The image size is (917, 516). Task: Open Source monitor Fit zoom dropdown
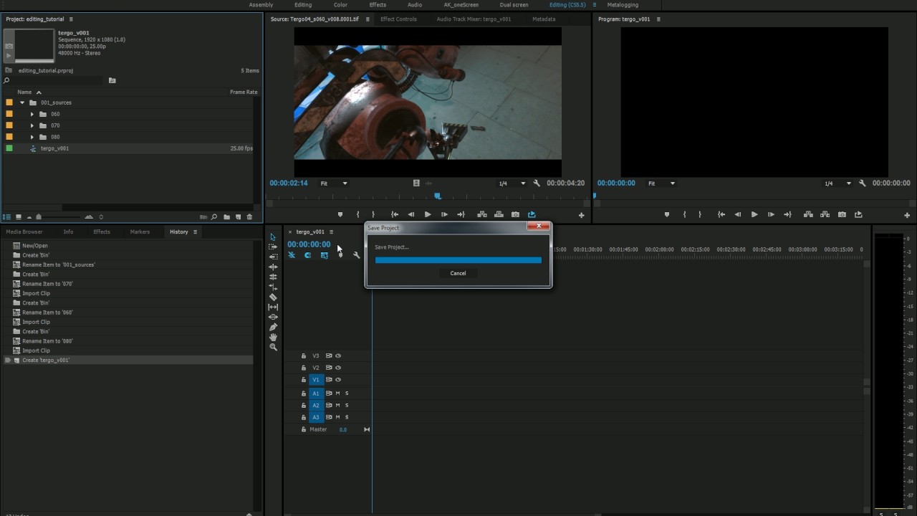334,183
